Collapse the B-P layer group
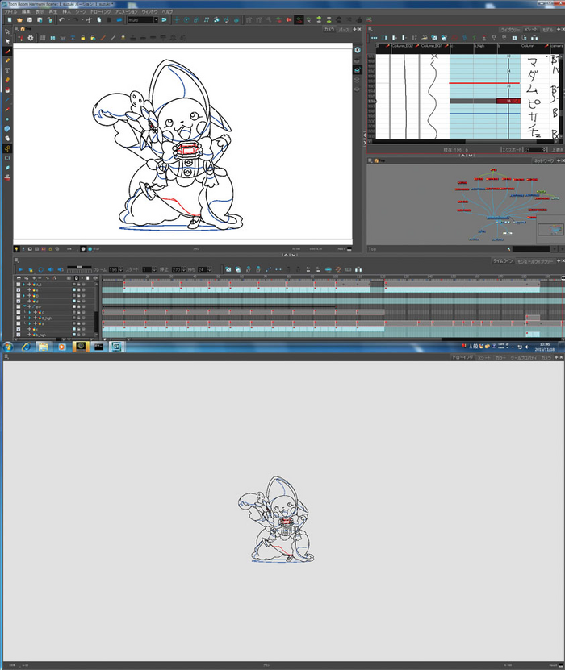Viewport: 565px width, 670px height. pos(24,307)
